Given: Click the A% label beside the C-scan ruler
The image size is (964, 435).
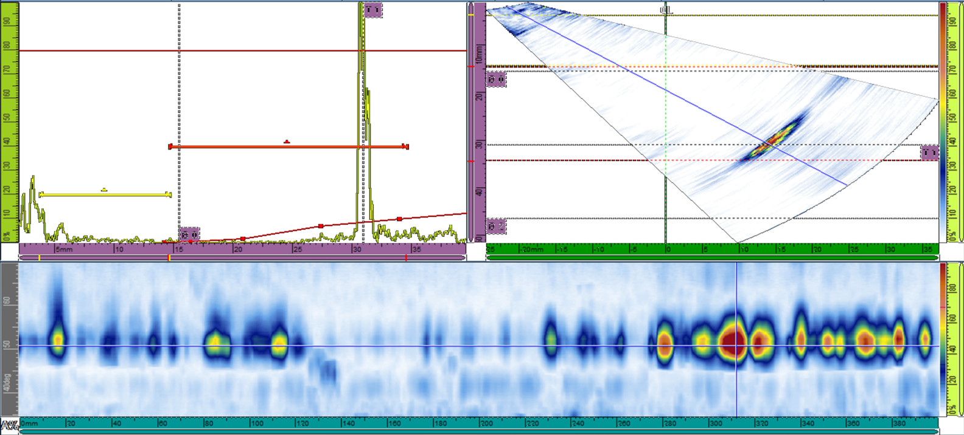Looking at the screenshot, I should coord(9,424).
